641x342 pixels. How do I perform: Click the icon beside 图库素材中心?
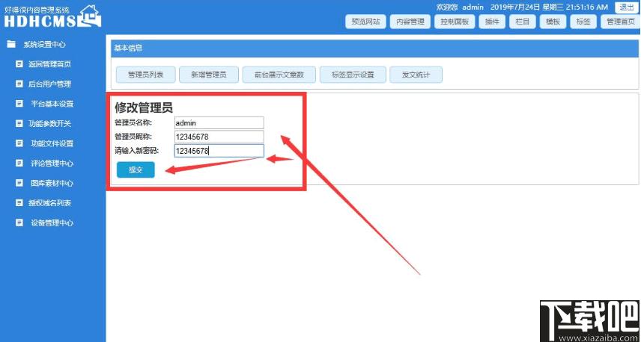19,183
